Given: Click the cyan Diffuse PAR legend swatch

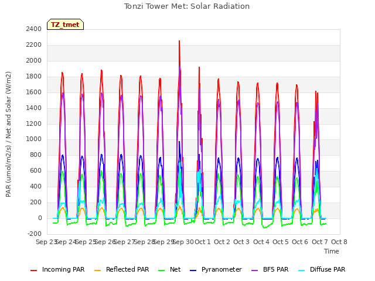Looking at the screenshot, I should [x=302, y=270].
